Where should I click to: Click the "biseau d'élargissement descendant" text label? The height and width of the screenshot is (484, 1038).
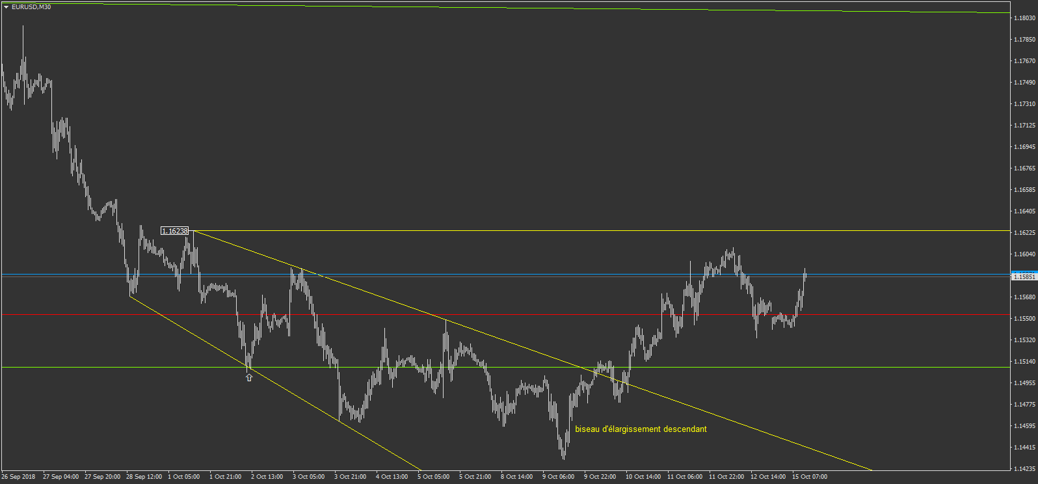pyautogui.click(x=641, y=429)
